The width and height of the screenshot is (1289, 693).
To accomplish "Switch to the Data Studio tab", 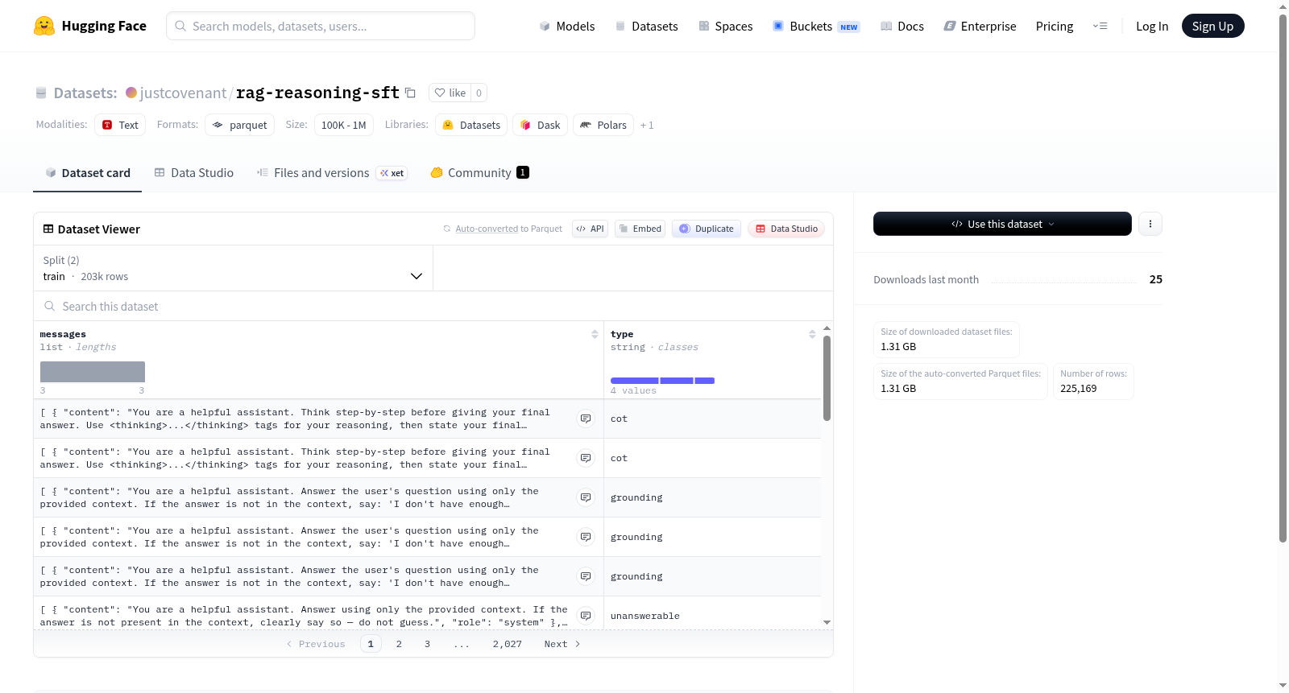I will click(194, 172).
